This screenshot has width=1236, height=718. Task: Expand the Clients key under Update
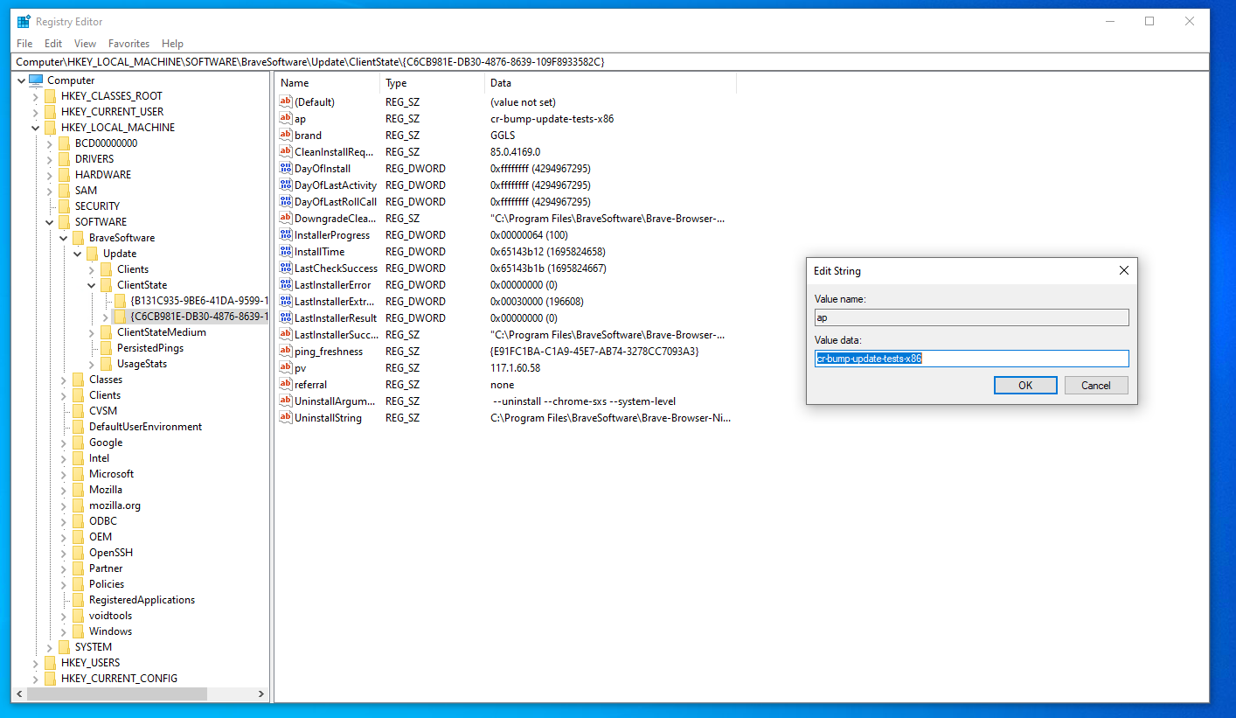pyautogui.click(x=91, y=268)
